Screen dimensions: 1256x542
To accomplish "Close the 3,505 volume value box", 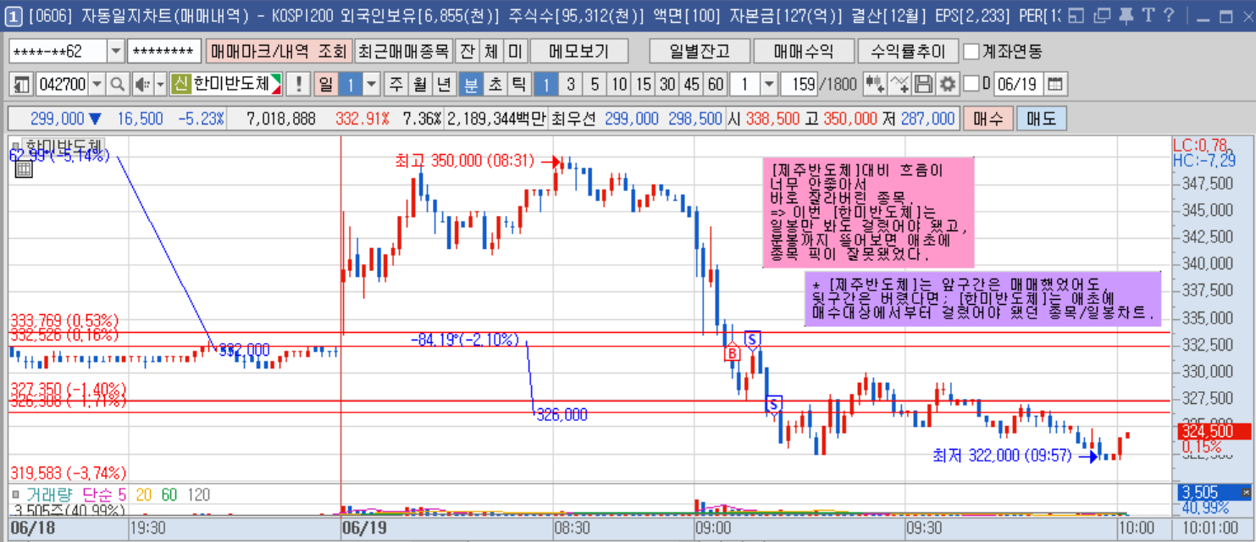I will click(x=1245, y=492).
